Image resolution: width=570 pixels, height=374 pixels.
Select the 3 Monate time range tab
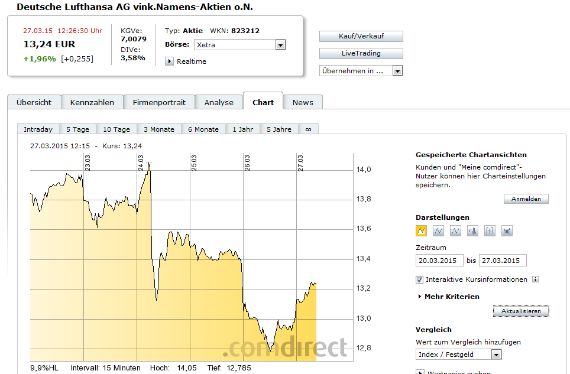click(x=158, y=129)
